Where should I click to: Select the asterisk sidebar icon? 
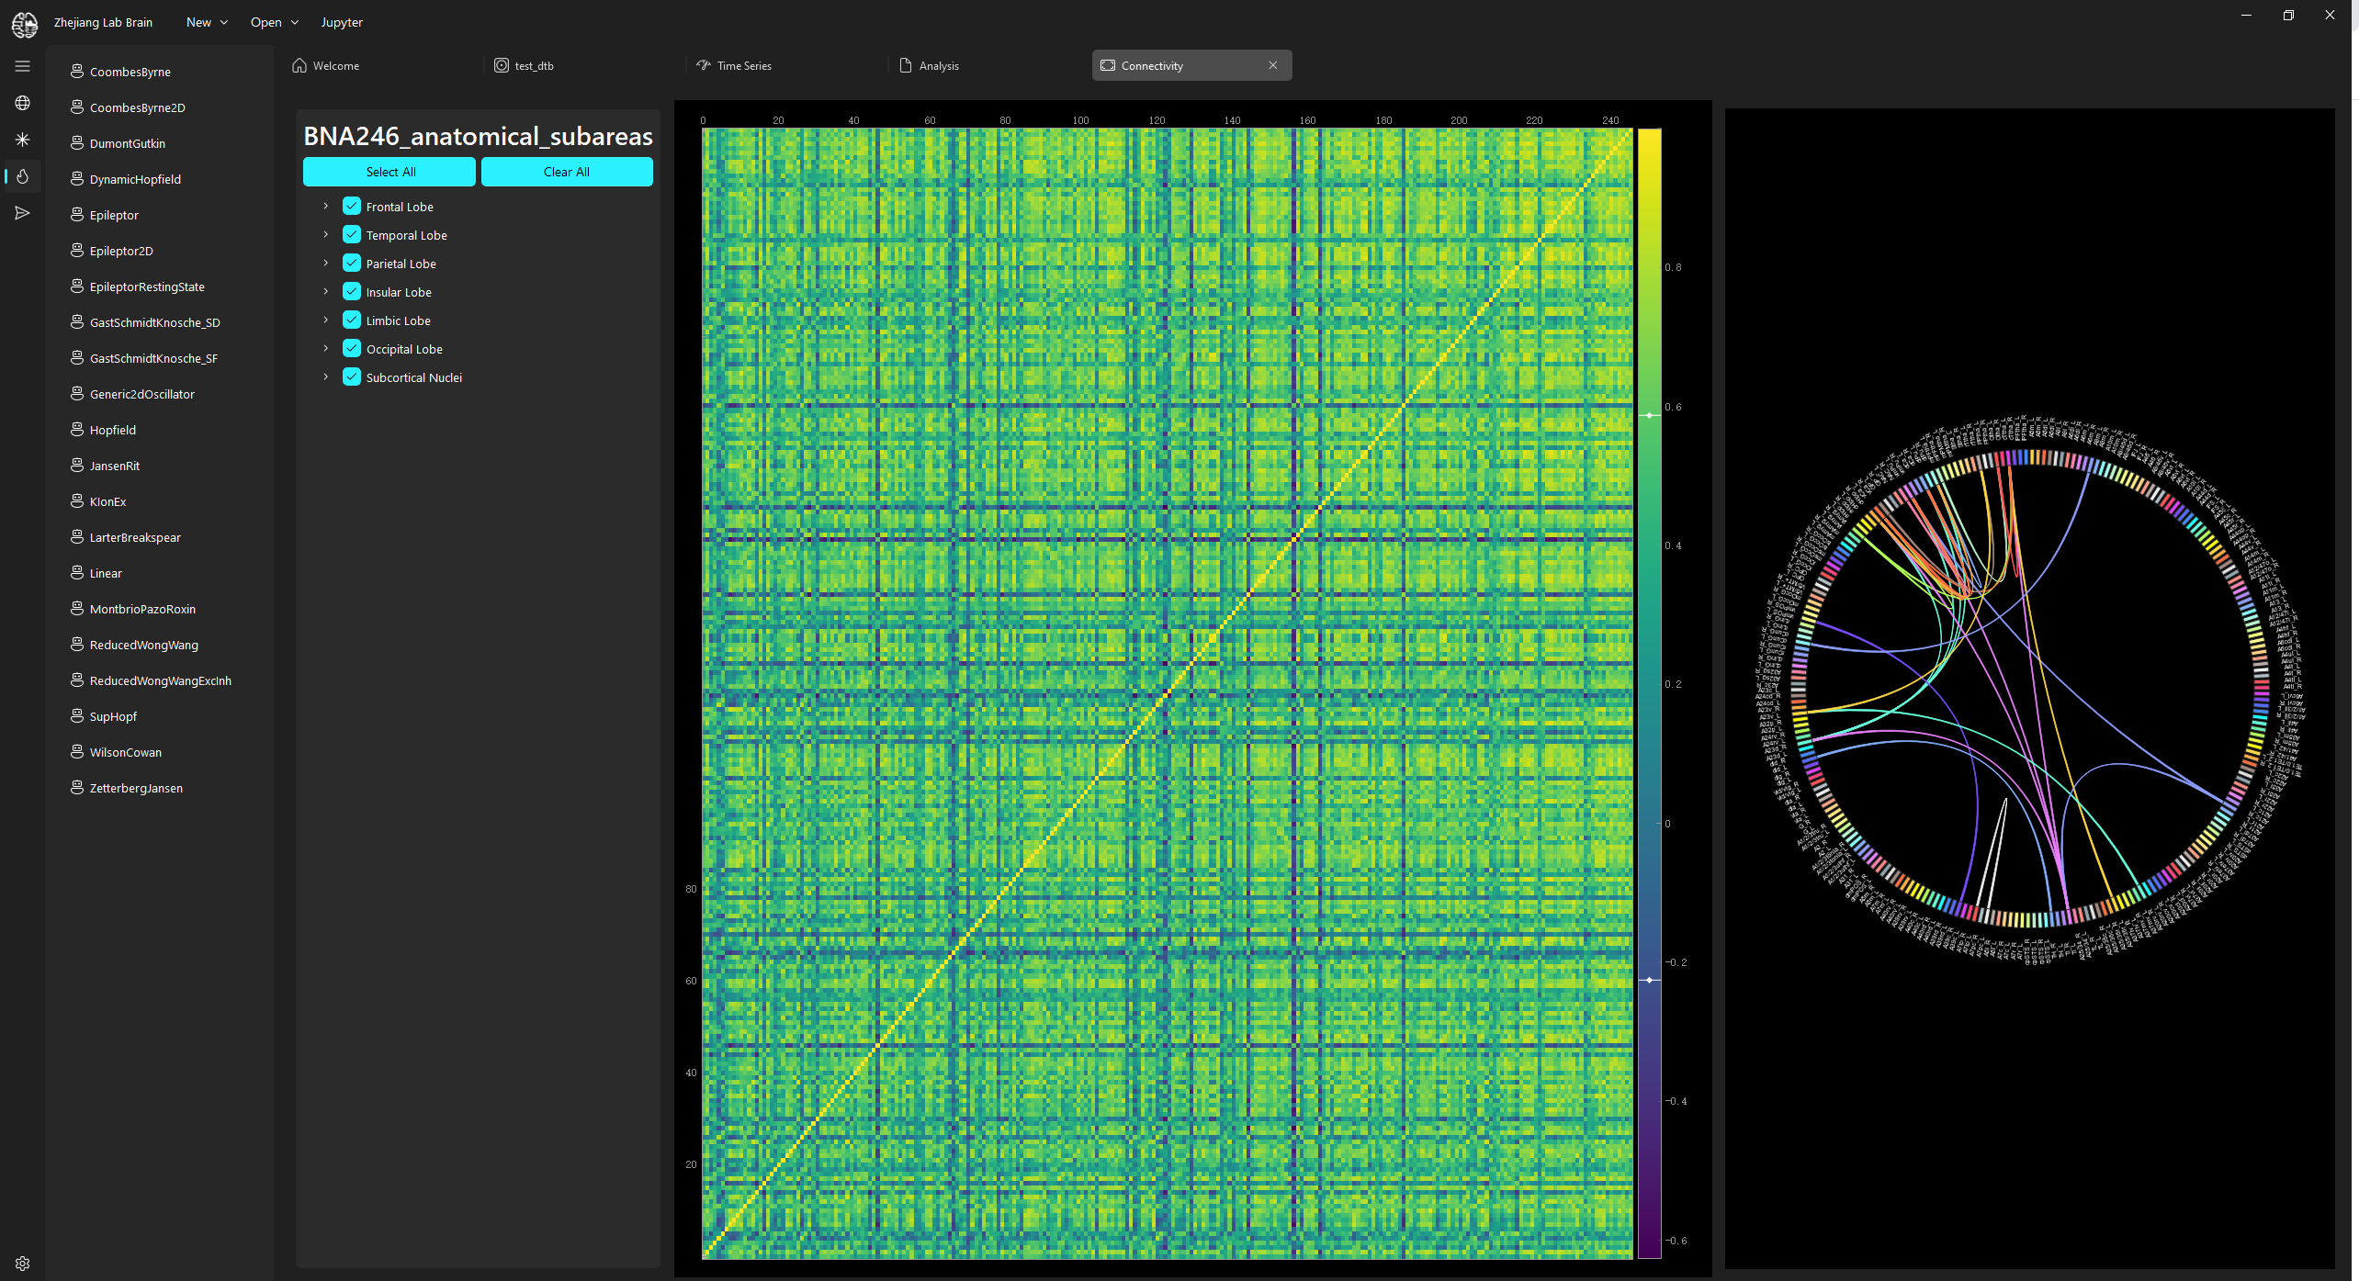[x=23, y=140]
